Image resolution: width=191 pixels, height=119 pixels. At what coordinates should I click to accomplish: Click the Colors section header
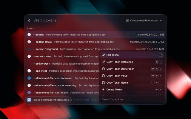[x=30, y=29]
